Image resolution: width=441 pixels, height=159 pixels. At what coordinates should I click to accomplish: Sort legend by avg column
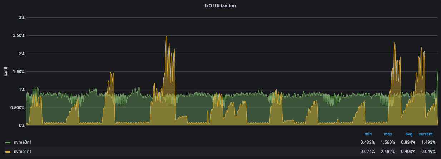point(409,134)
